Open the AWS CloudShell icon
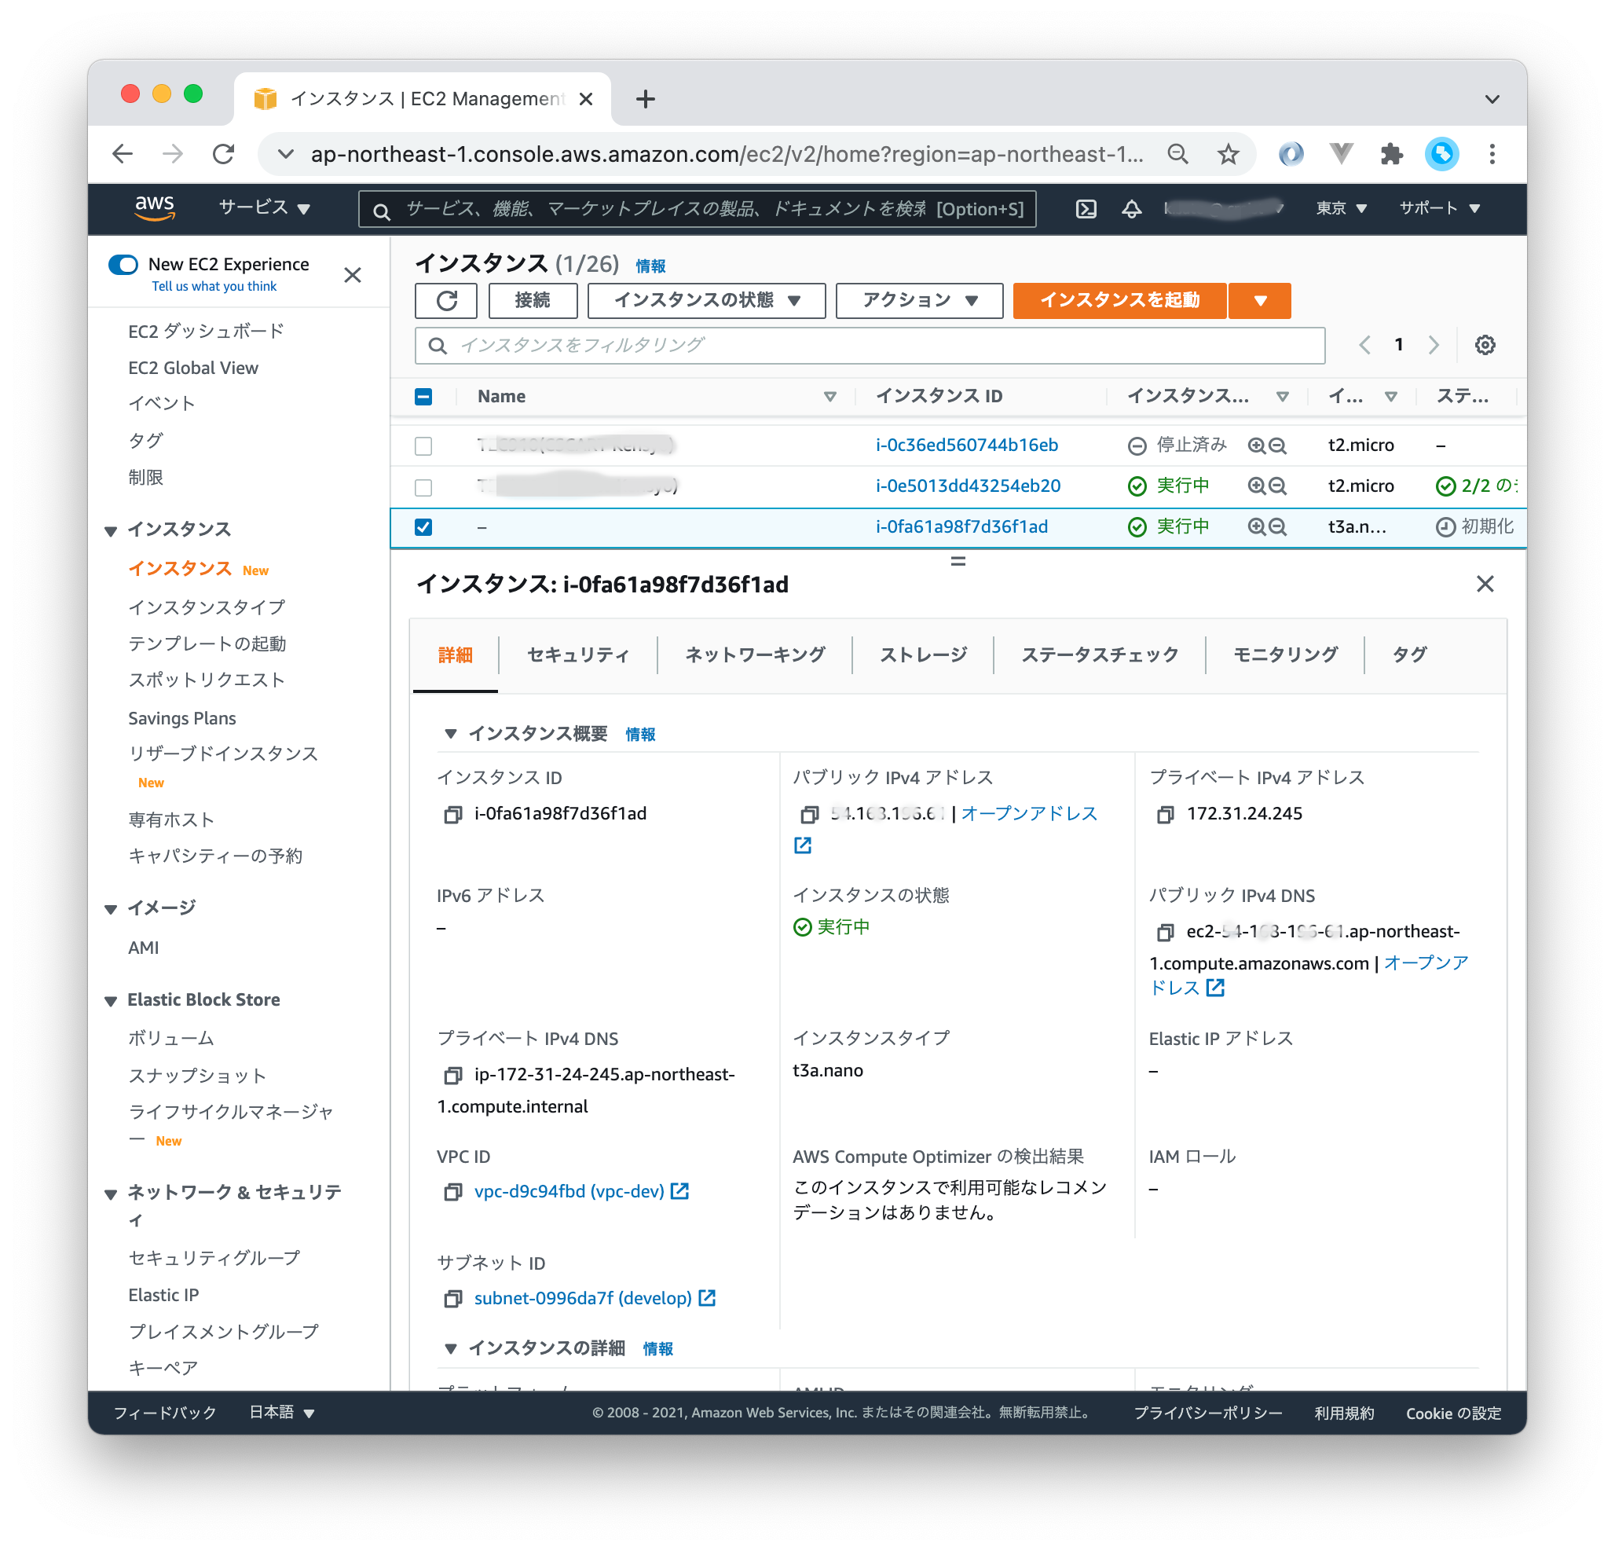The image size is (1615, 1551). click(1086, 208)
